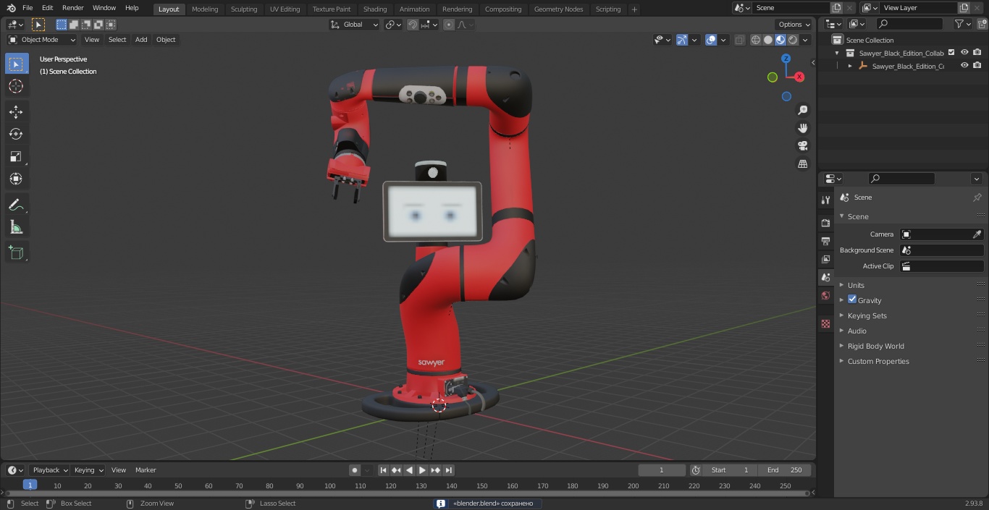Viewport: 989px width, 510px height.
Task: Play animation in reverse
Action: click(410, 470)
